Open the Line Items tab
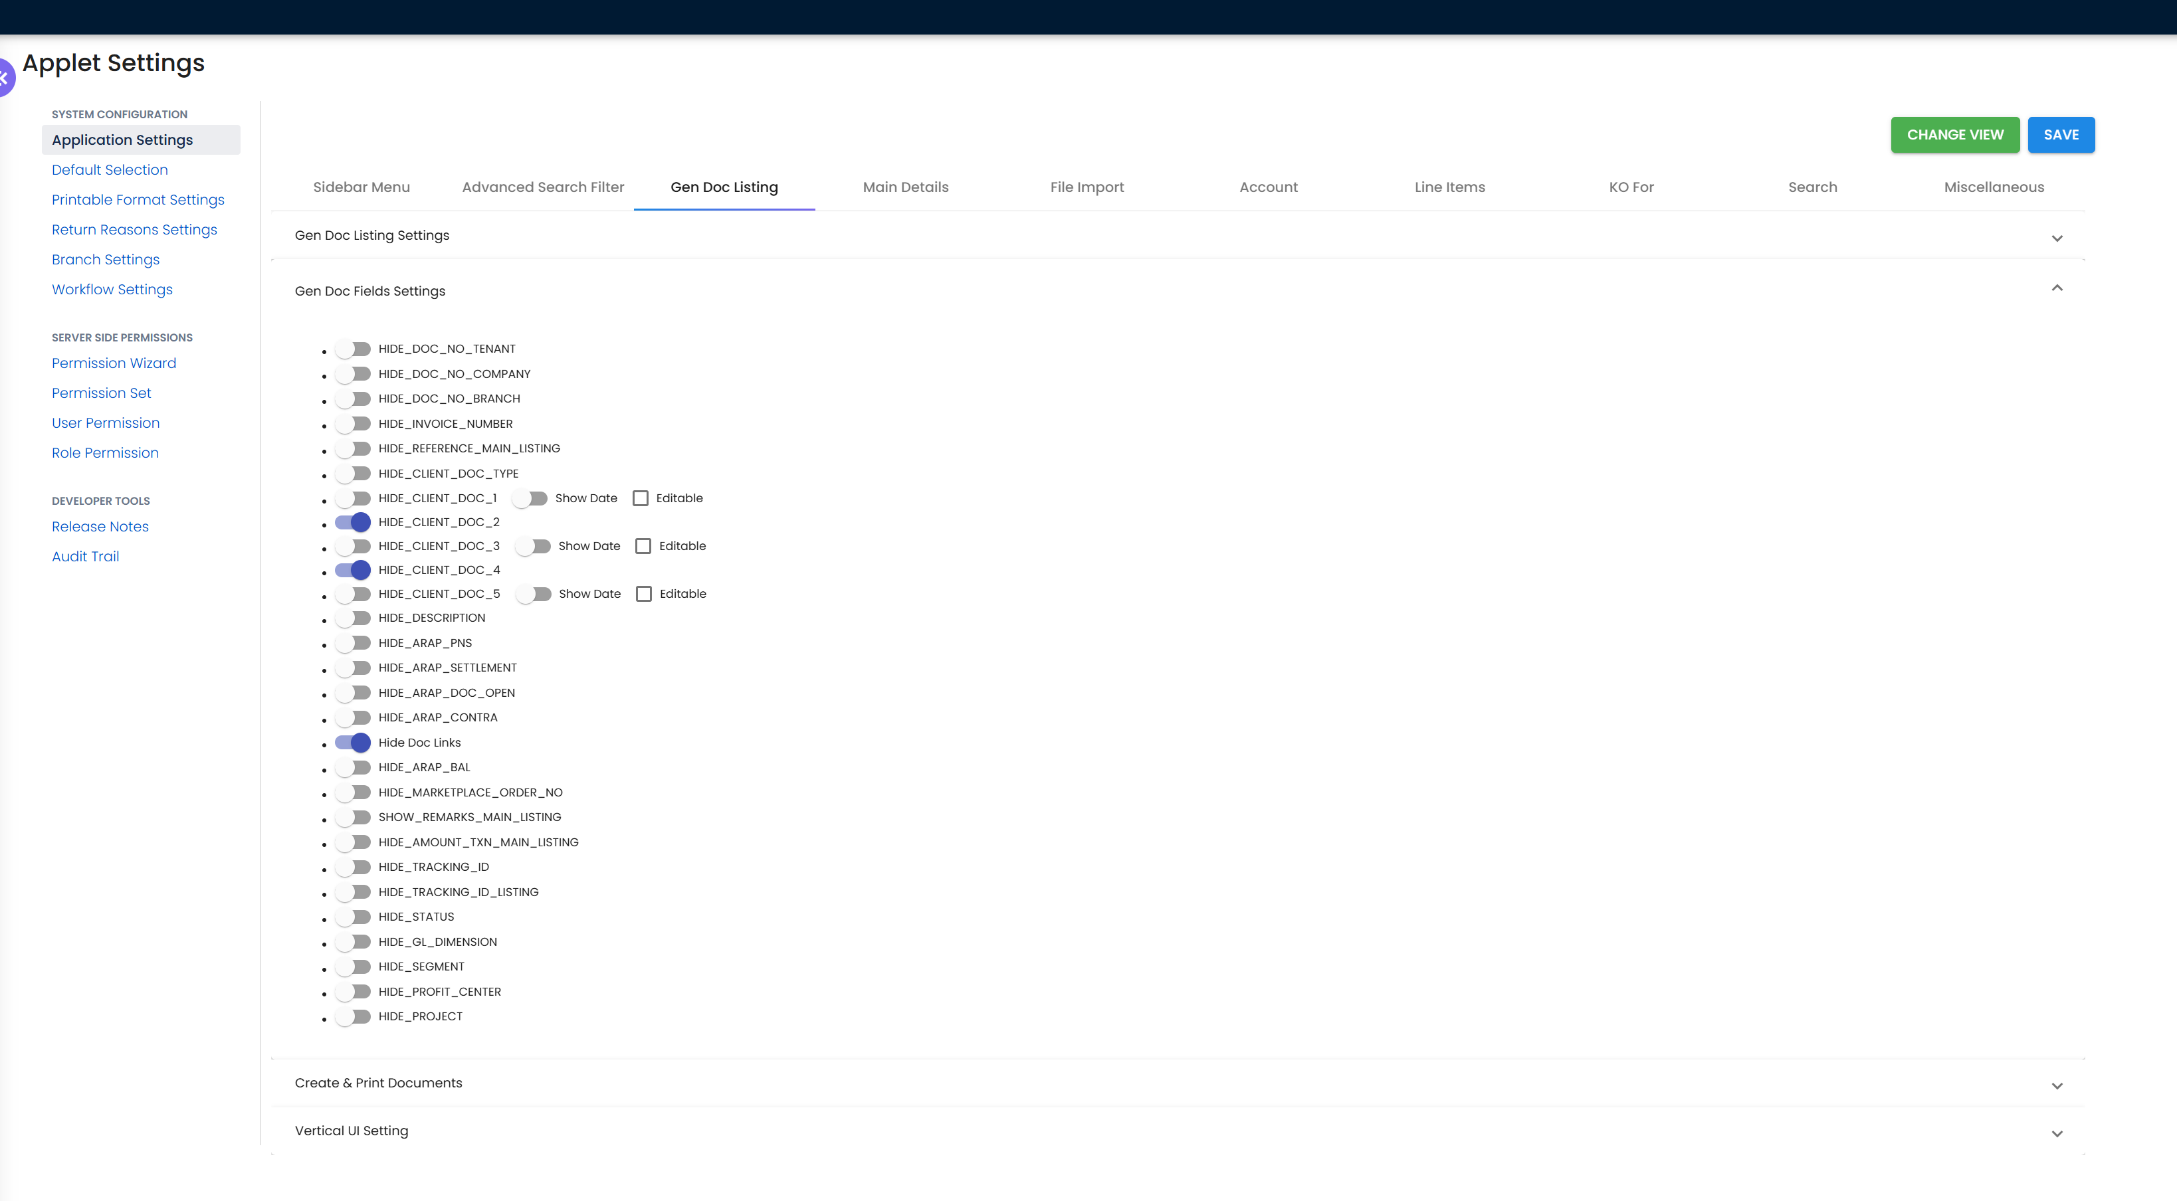The height and width of the screenshot is (1201, 2177). click(1450, 187)
